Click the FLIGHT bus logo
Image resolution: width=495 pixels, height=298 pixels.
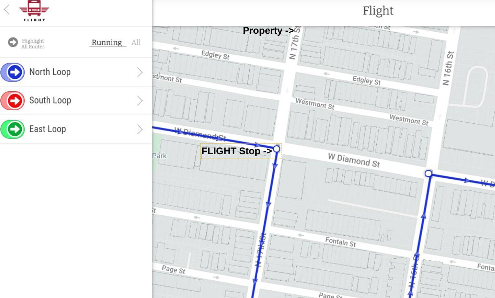tap(34, 10)
